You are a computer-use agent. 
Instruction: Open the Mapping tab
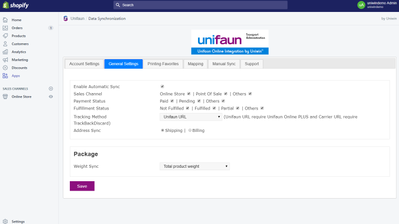(x=196, y=64)
